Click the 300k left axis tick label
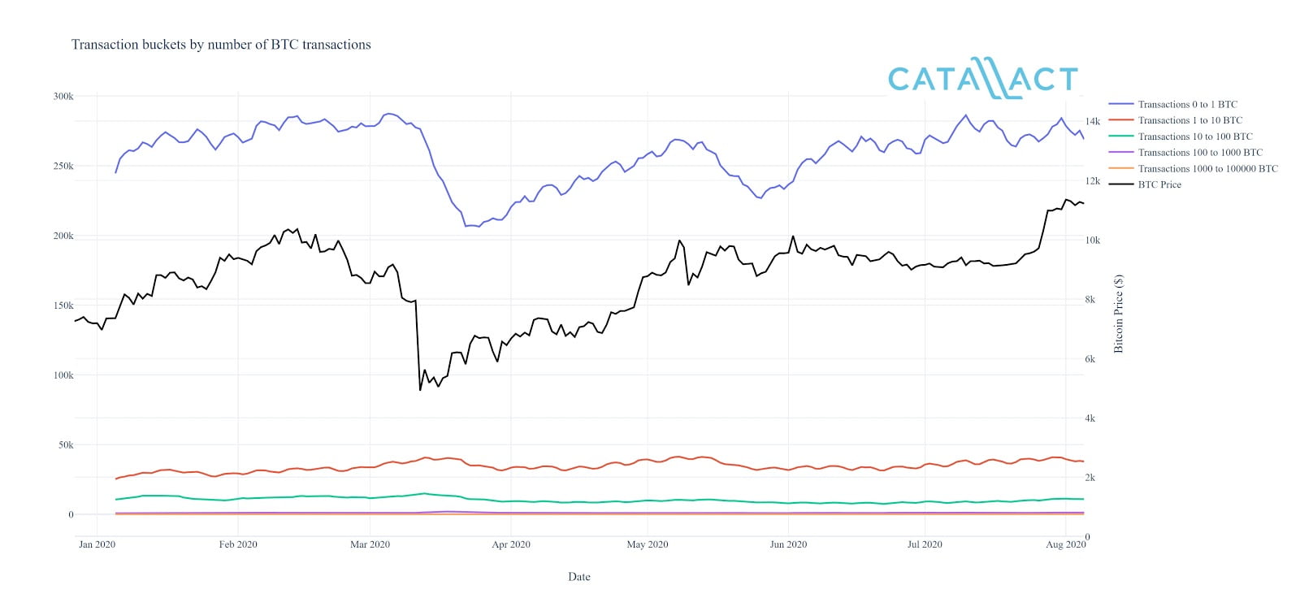The image size is (1300, 611). pyautogui.click(x=63, y=96)
